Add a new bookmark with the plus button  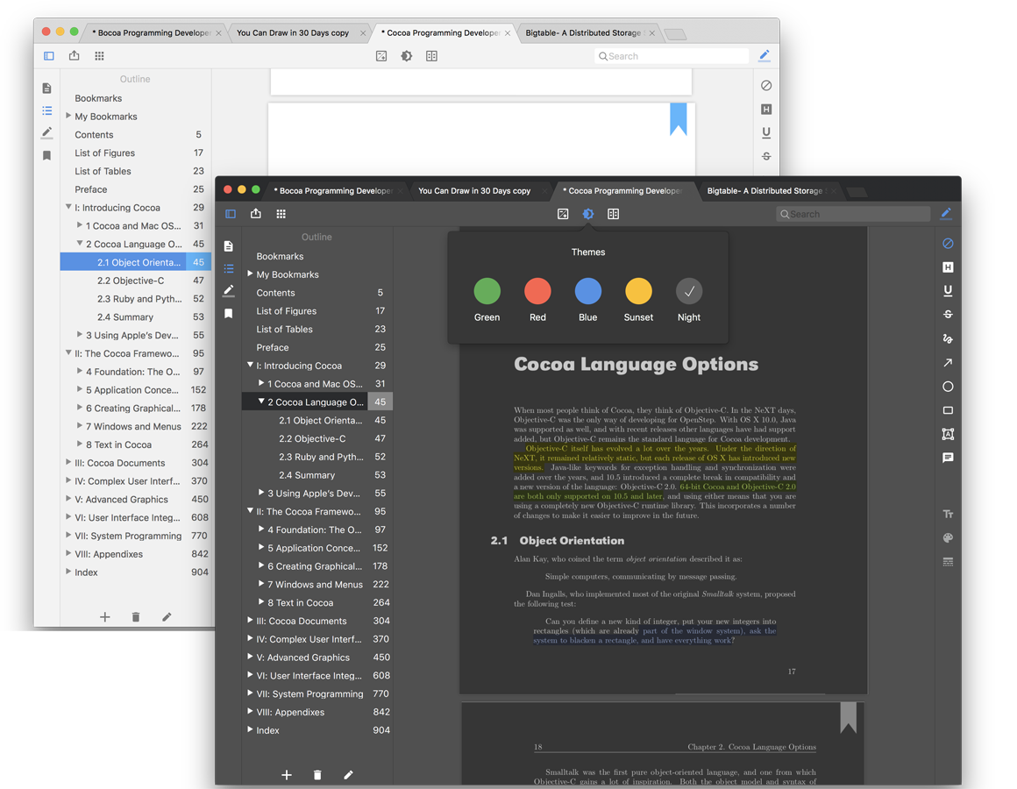click(x=287, y=774)
